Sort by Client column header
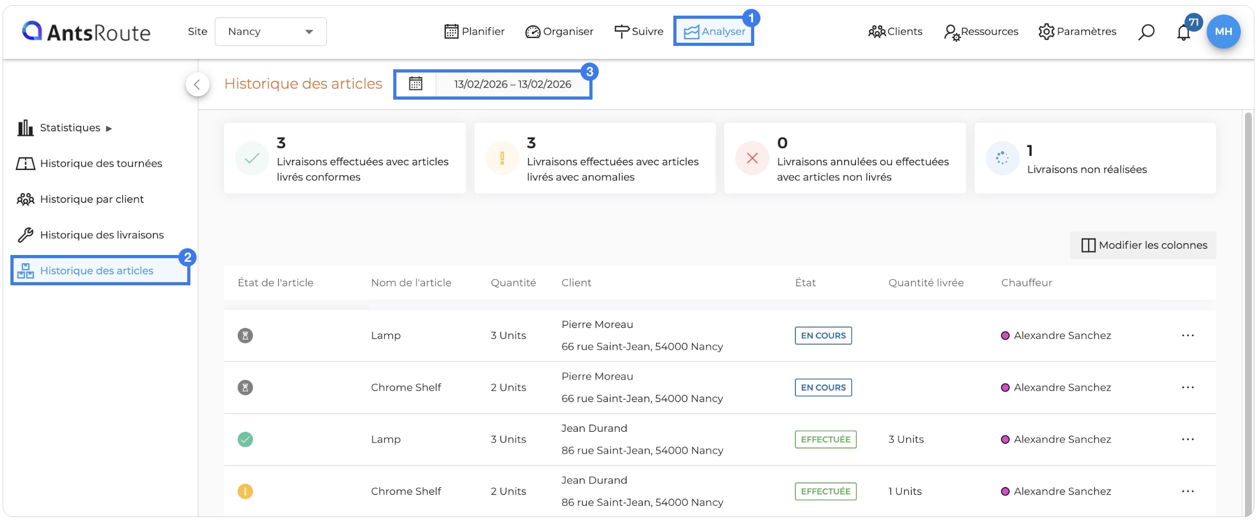 click(576, 283)
